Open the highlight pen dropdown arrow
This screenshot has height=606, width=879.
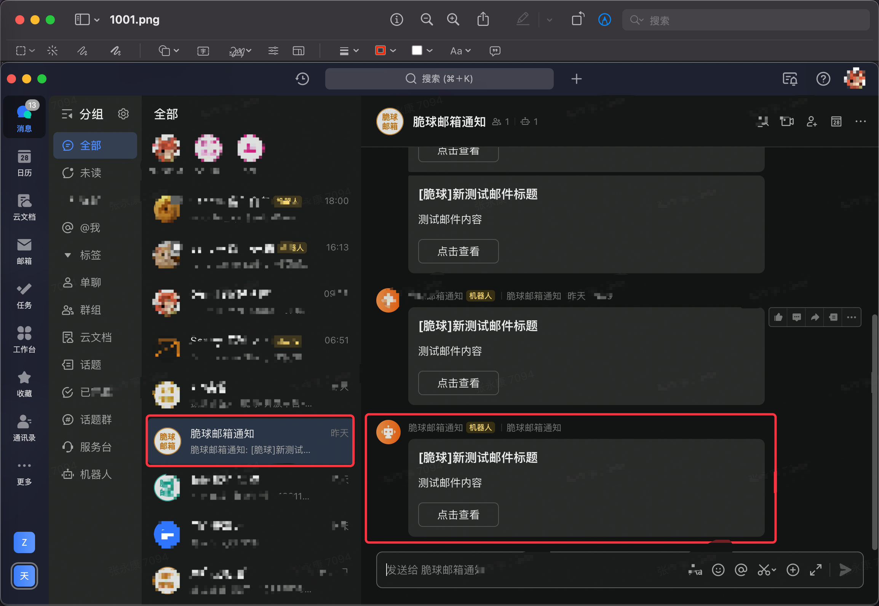(549, 20)
